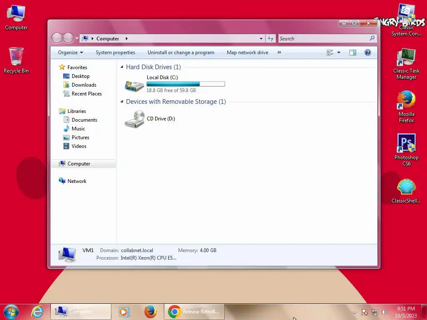The image size is (427, 320).
Task: Click 'Intel(R) Xeon(R) CPU E5...' processor text
Action: pyautogui.click(x=148, y=257)
